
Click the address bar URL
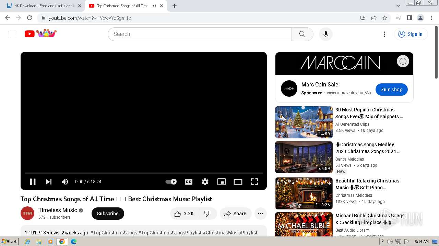(90, 18)
